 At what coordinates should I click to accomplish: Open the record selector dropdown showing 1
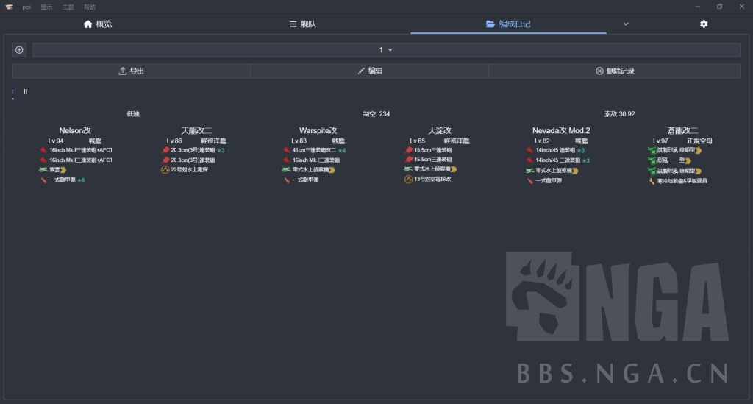click(x=386, y=50)
